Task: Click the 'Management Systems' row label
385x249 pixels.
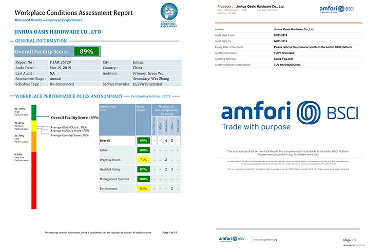Action: pos(114,179)
